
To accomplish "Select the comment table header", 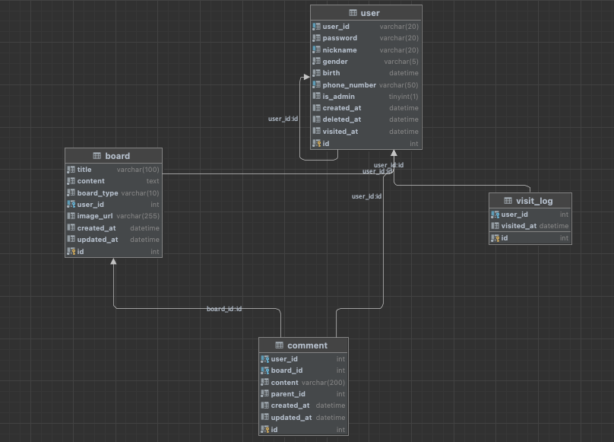I will (x=303, y=345).
